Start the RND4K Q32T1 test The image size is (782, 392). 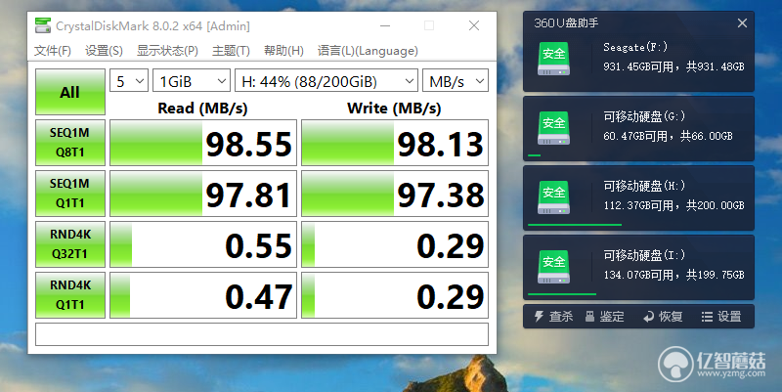[70, 244]
